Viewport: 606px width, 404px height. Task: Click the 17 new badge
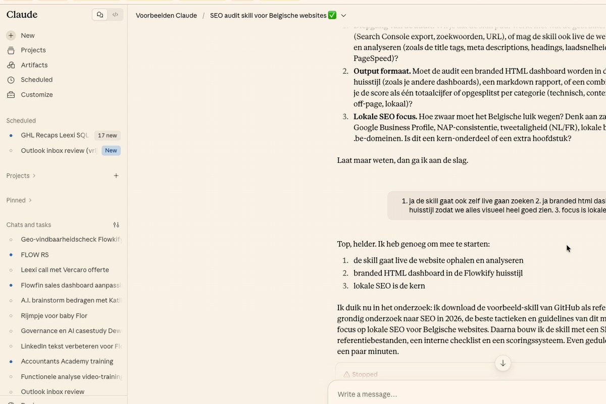(108, 136)
